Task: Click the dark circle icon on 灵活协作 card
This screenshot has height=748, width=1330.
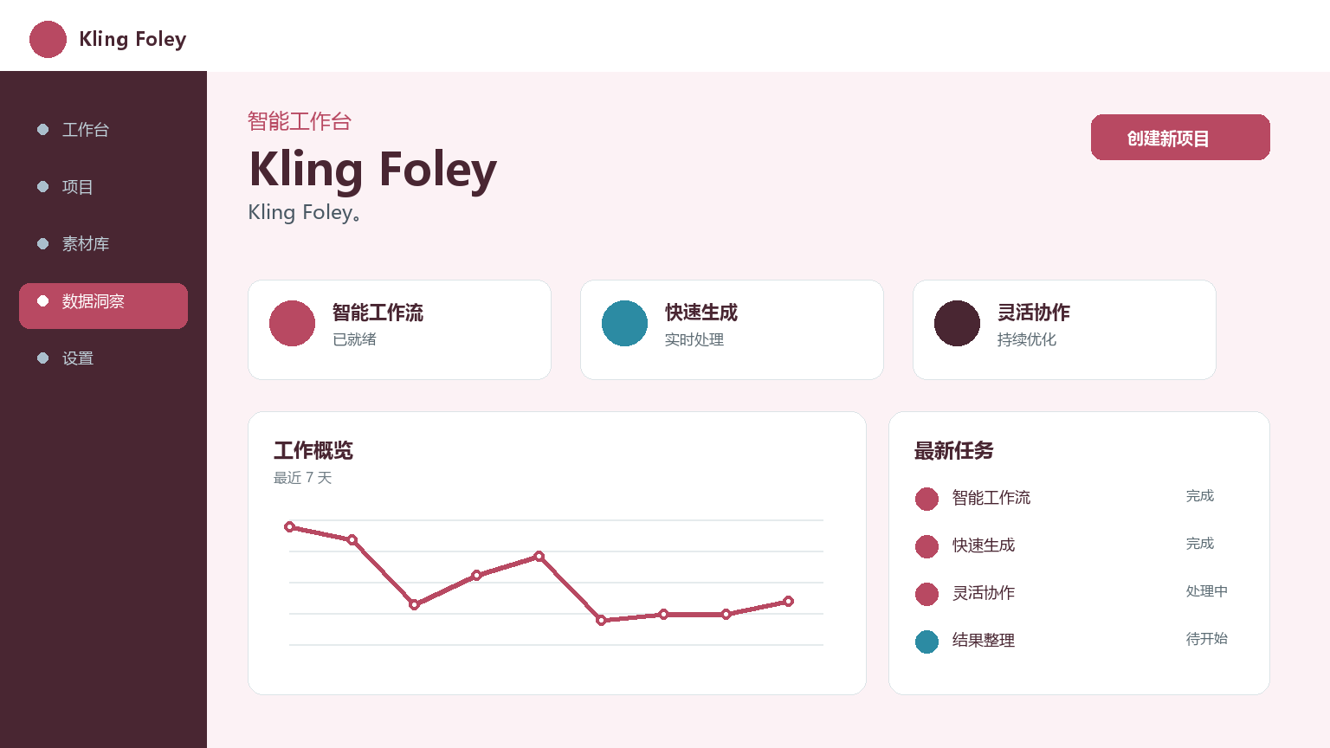Action: click(957, 323)
